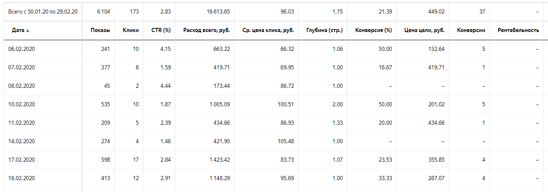
Task: Sort by Глубина (стр.) column
Action: pyautogui.click(x=324, y=30)
